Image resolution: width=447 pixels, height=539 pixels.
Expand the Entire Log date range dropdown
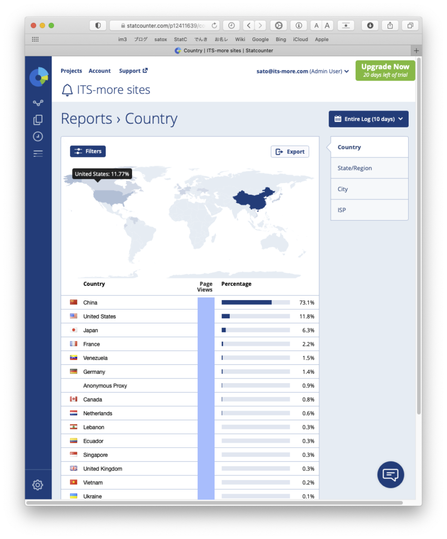point(368,119)
